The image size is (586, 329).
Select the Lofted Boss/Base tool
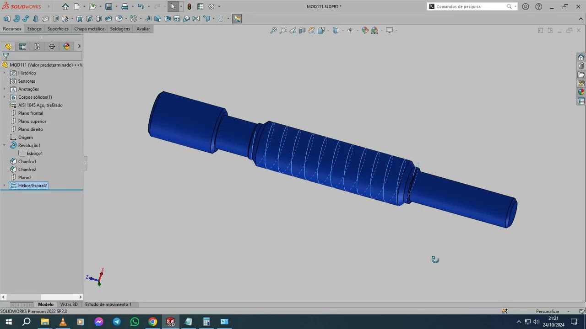(35, 19)
